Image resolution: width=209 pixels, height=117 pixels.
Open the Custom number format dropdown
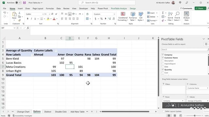pos(114,14)
